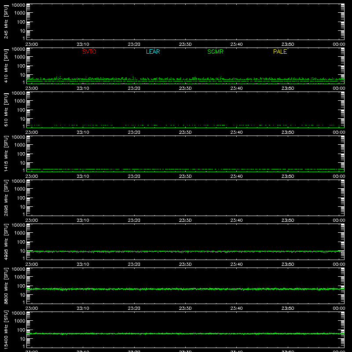The height and width of the screenshot is (352, 352).
Task: Click 23:10 time label under 245 MHz panel
Action: pos(83,44)
